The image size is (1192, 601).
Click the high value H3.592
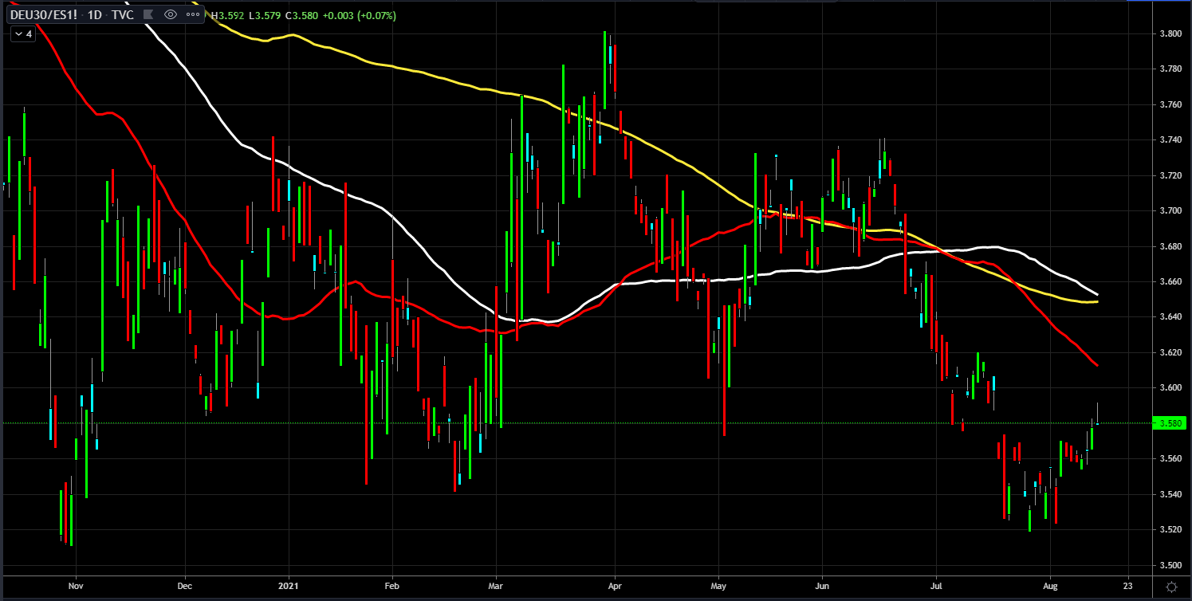227,14
